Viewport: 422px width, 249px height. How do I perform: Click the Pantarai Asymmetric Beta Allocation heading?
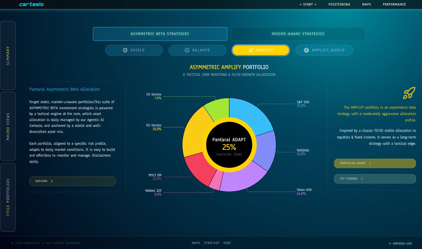point(65,89)
